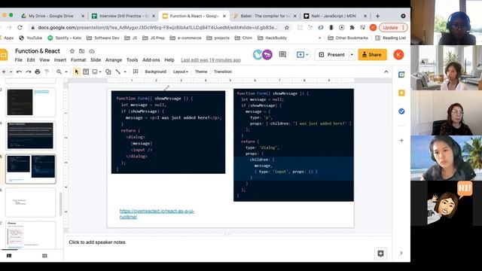Click the Undo arrow in toolbar
482x271 pixels.
pyautogui.click(x=19, y=72)
